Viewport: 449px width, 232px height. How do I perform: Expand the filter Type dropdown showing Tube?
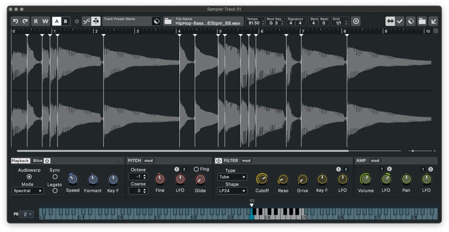232,177
